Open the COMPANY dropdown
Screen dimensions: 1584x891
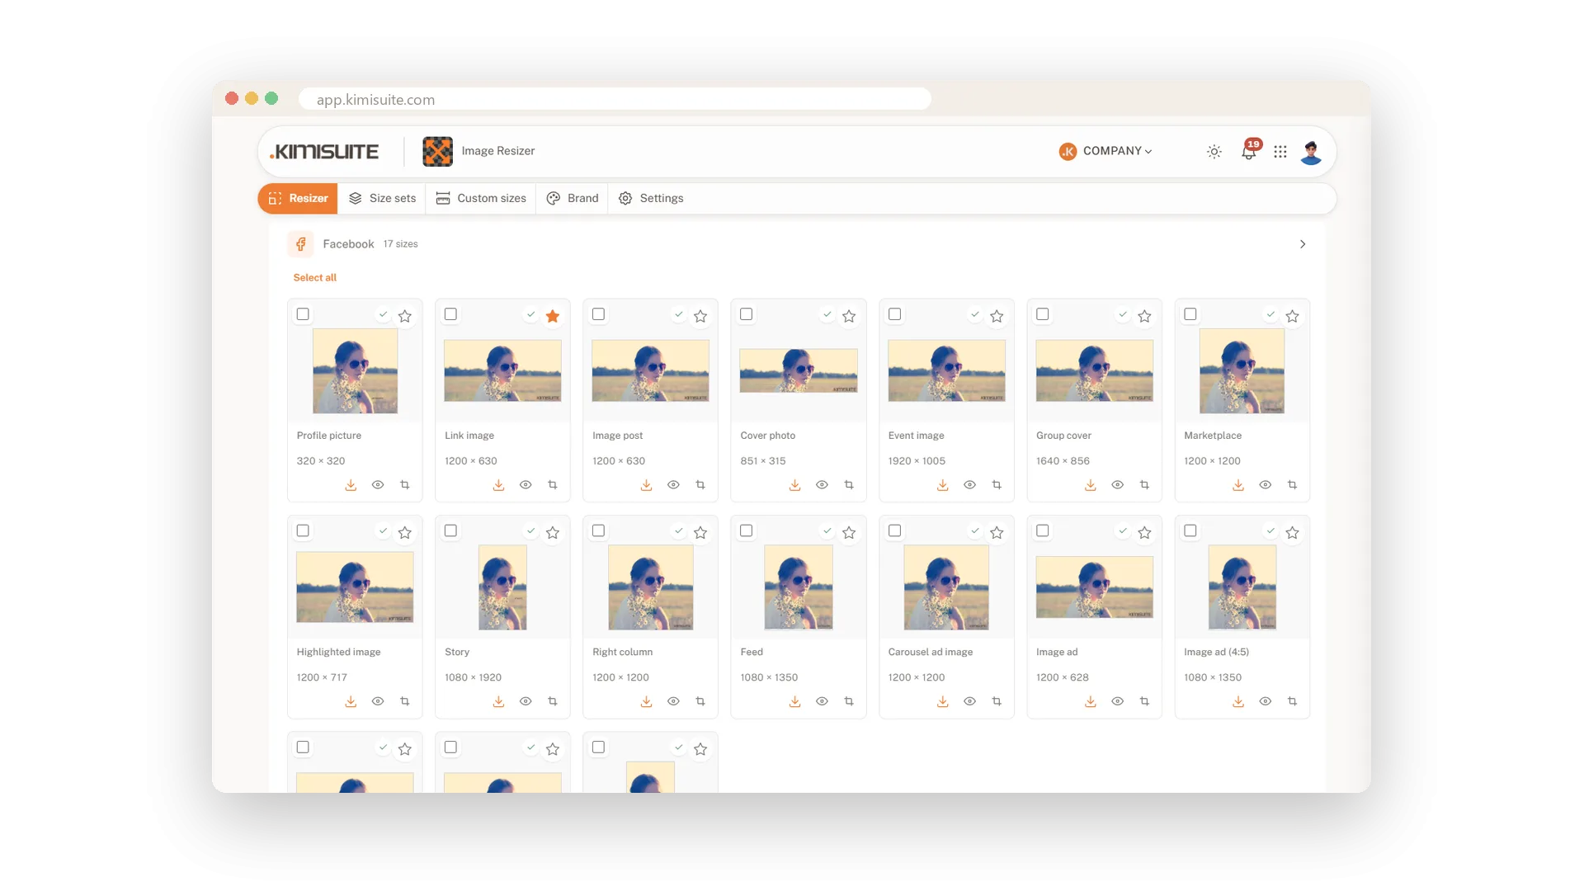(1106, 151)
